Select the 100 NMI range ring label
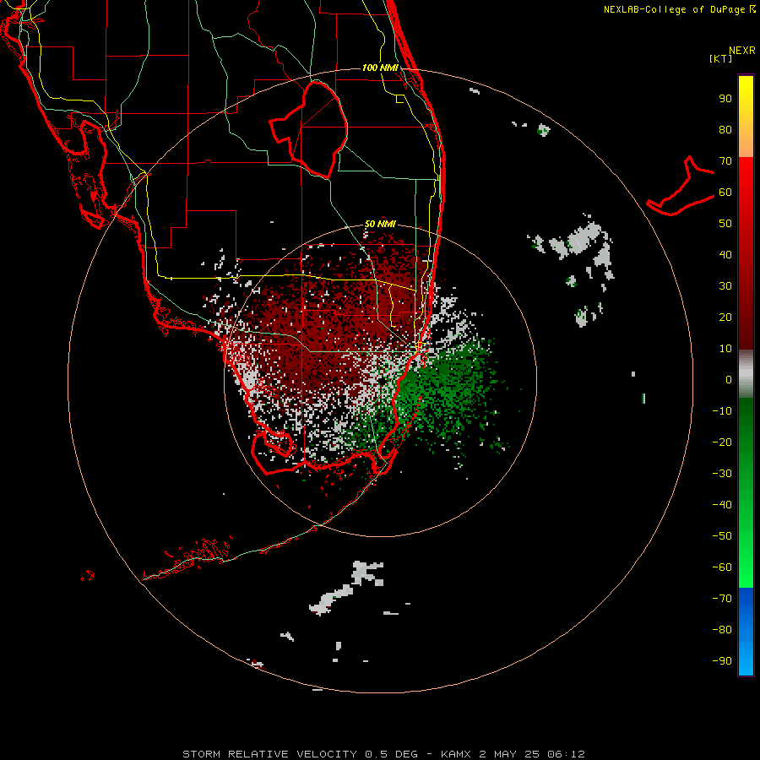Image resolution: width=760 pixels, height=760 pixels. pyautogui.click(x=380, y=68)
